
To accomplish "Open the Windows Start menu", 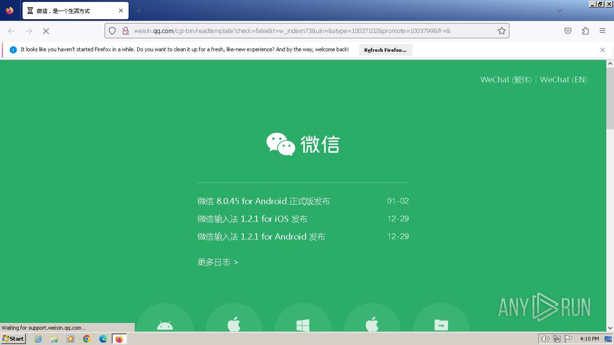I will 13,338.
